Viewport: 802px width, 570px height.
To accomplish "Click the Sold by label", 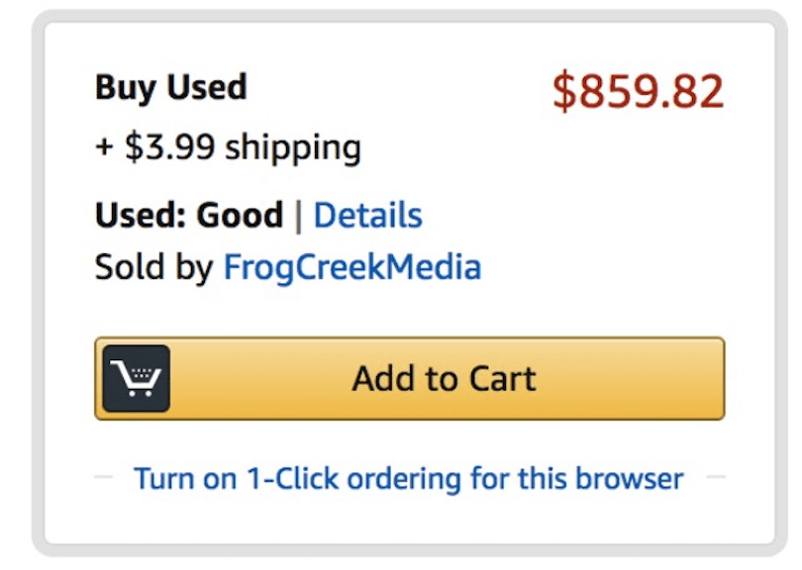I will point(153,267).
